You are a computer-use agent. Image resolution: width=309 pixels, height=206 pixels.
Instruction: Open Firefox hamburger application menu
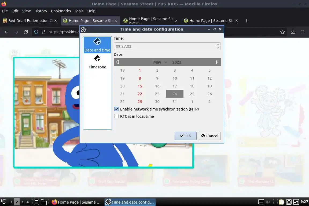303,32
